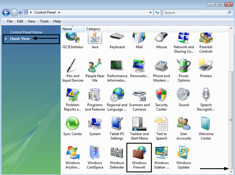
Task: Open recent pages dropdown arrow
Action: pos(20,13)
